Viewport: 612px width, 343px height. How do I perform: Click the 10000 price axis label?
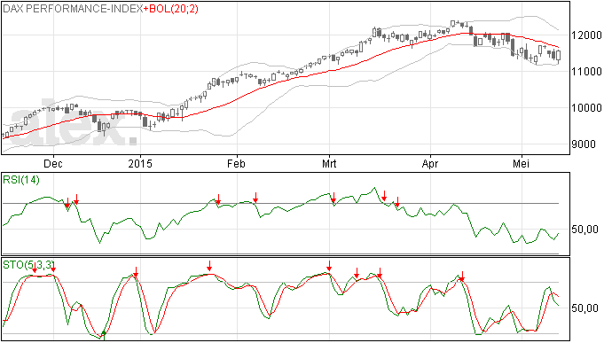pyautogui.click(x=586, y=108)
